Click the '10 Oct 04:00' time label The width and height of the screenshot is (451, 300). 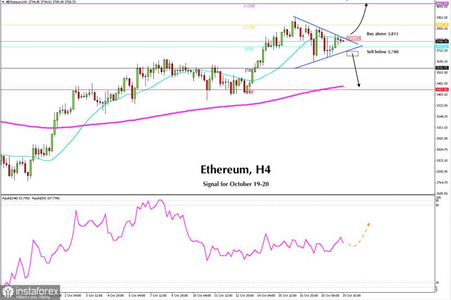tap(202, 295)
